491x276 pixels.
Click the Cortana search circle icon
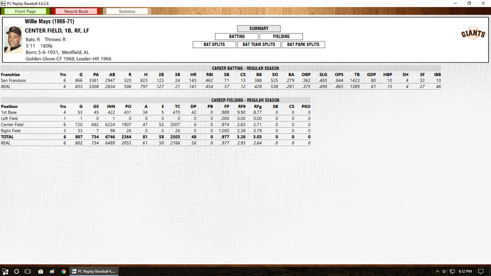pyautogui.click(x=16, y=271)
